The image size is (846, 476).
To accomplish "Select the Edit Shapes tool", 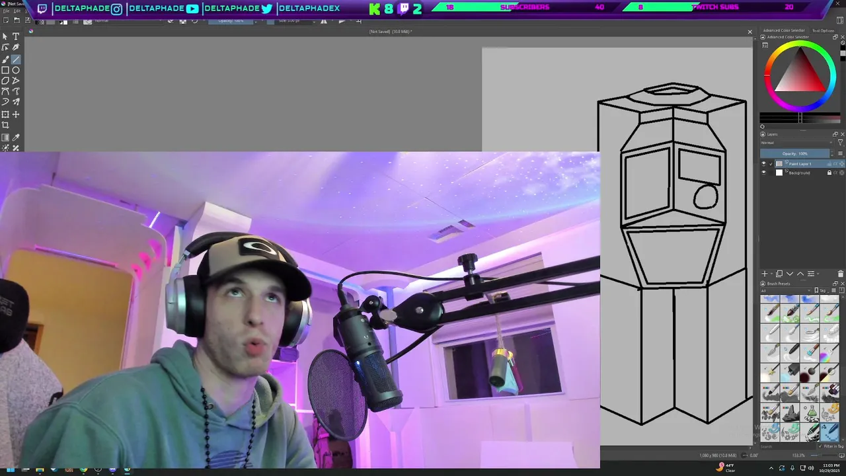I will [5, 47].
